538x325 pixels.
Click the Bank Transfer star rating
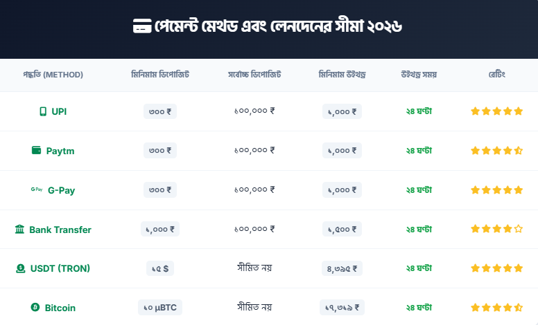click(x=496, y=229)
